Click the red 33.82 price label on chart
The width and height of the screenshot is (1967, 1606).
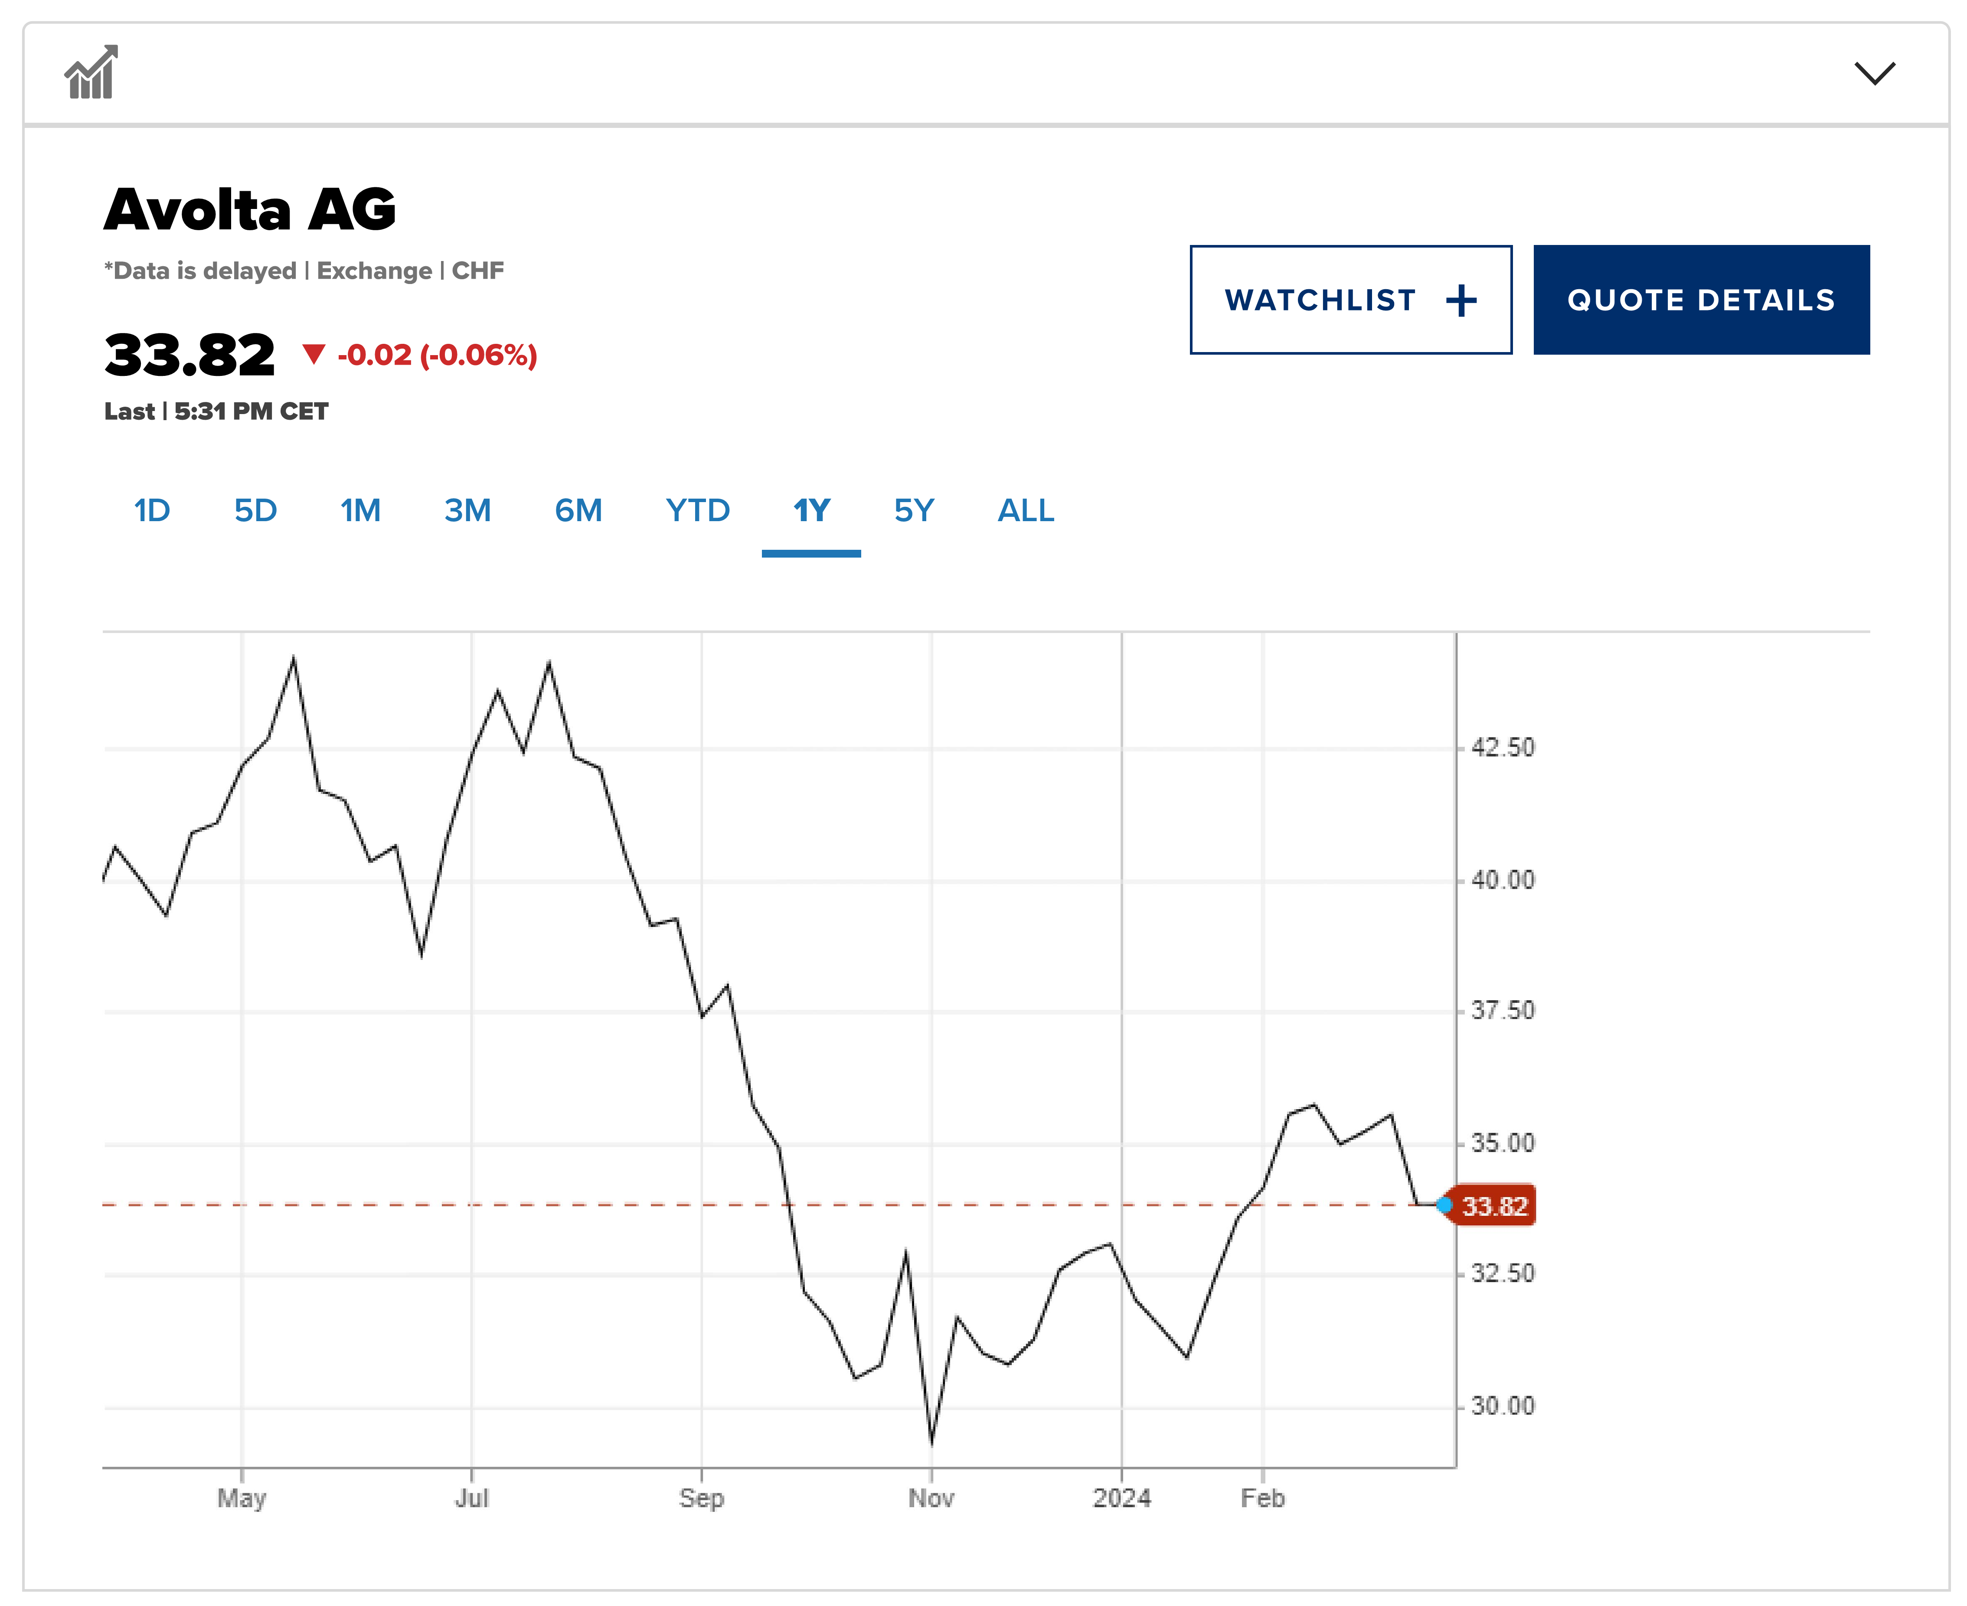click(x=1494, y=1206)
